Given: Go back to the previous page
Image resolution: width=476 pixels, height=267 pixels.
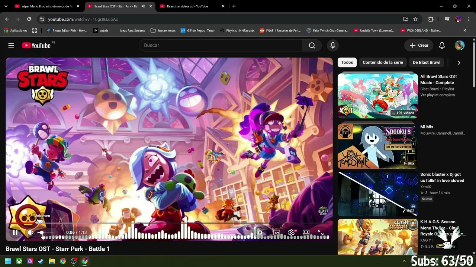Looking at the screenshot, I should (x=7, y=19).
